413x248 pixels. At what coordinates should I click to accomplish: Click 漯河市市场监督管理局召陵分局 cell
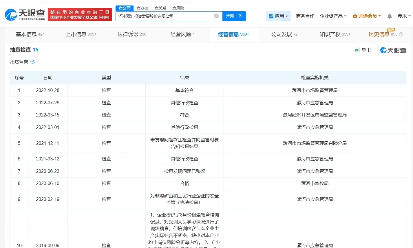click(315, 143)
